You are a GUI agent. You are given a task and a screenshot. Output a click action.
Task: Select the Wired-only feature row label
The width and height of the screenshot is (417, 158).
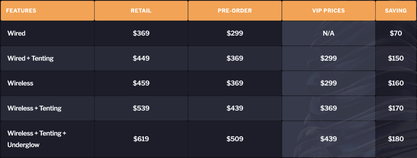(x=16, y=33)
